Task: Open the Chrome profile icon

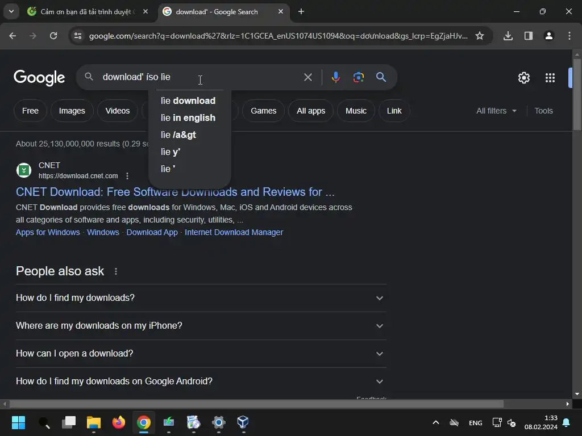Action: tap(548, 36)
